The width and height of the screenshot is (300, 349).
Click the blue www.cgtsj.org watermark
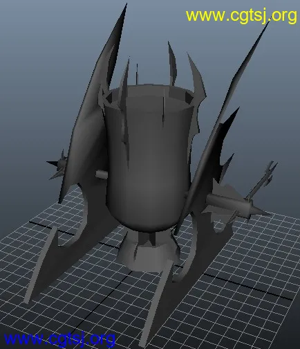59,339
